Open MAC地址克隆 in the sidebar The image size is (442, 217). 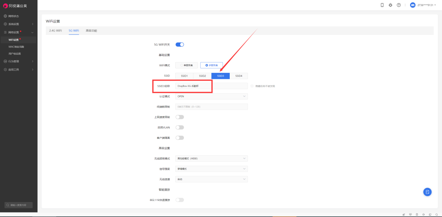coord(16,47)
